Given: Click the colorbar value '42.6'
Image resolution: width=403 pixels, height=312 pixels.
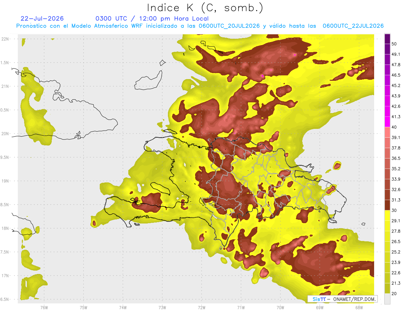Looking at the screenshot, I should [x=396, y=106].
